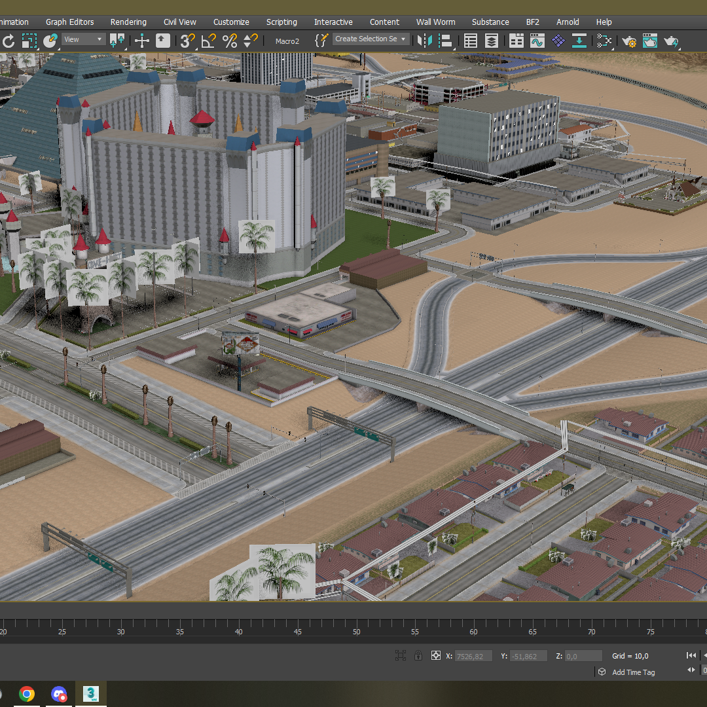
Task: Toggle Percent Snap on toolbar
Action: [230, 41]
